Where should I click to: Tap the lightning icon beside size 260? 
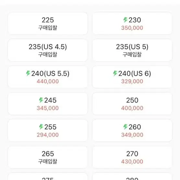pyautogui.click(x=126, y=127)
